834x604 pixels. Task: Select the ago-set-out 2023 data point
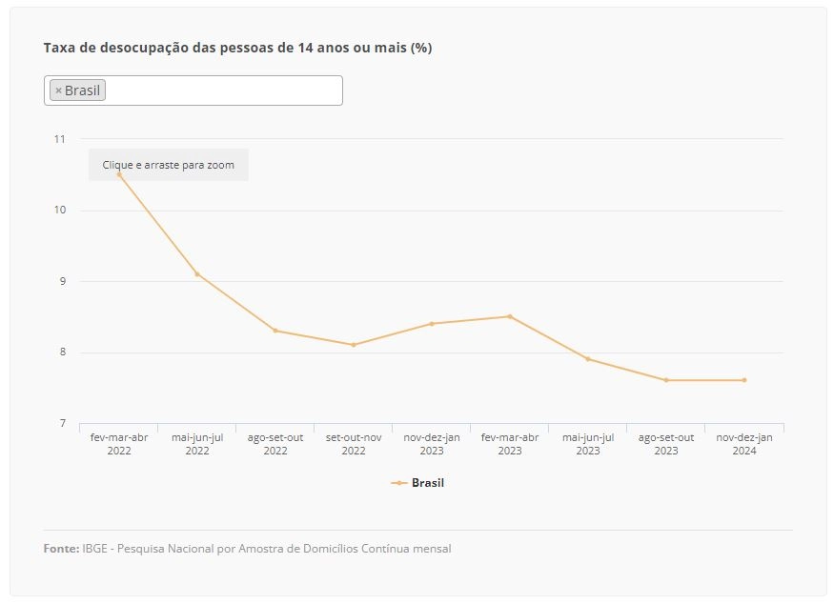666,380
